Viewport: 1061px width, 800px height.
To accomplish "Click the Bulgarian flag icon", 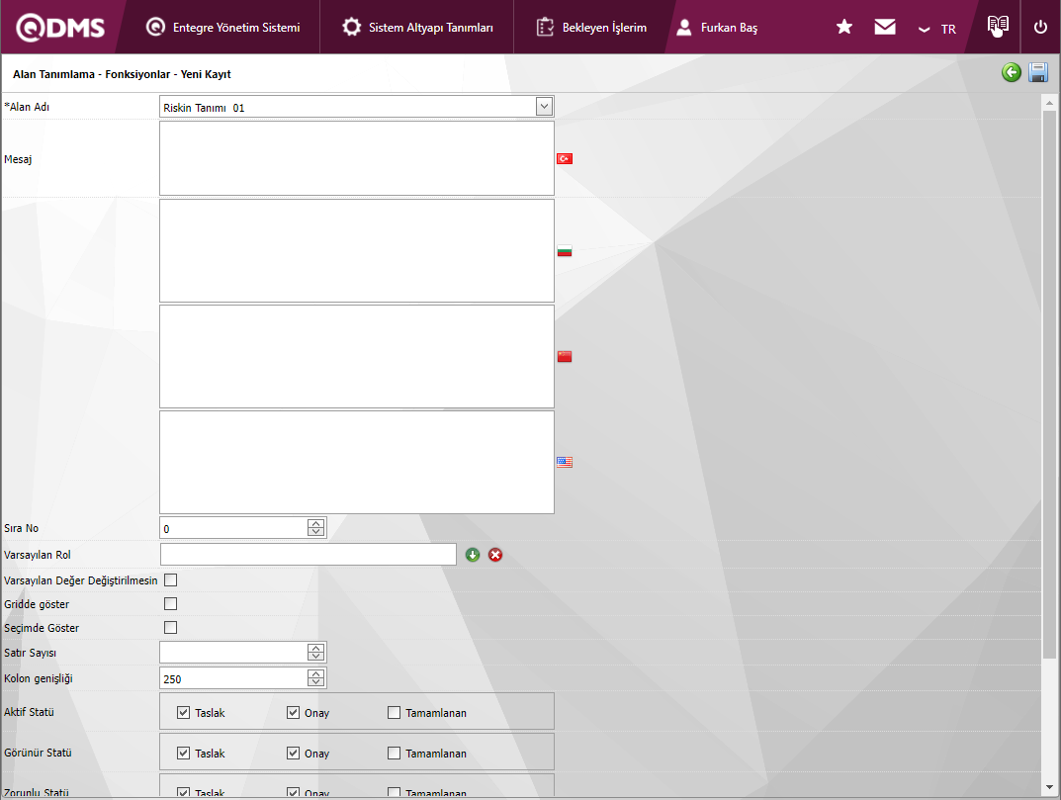I will click(x=565, y=250).
